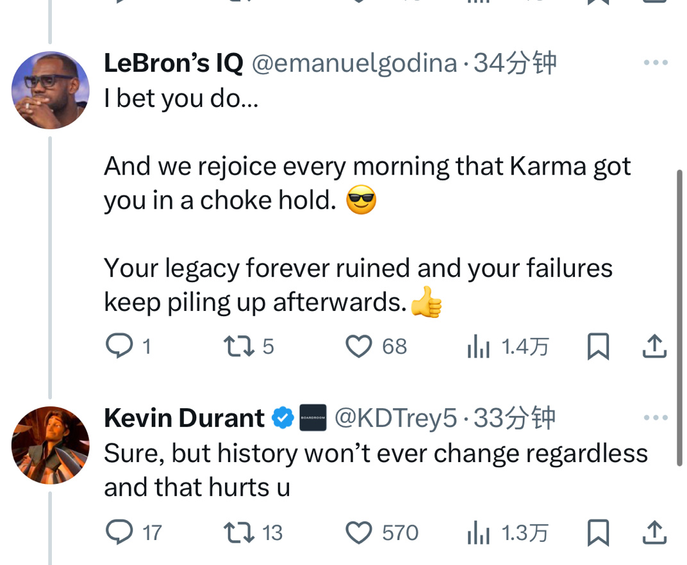Open more options for Kevin Durant's tweet

point(656,418)
